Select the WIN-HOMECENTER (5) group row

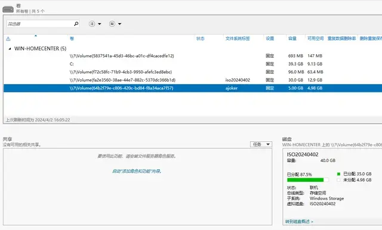pos(40,48)
